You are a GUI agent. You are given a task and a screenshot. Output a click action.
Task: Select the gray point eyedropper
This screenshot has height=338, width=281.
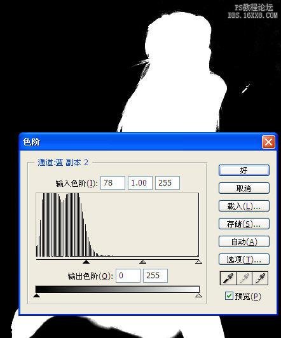click(244, 278)
